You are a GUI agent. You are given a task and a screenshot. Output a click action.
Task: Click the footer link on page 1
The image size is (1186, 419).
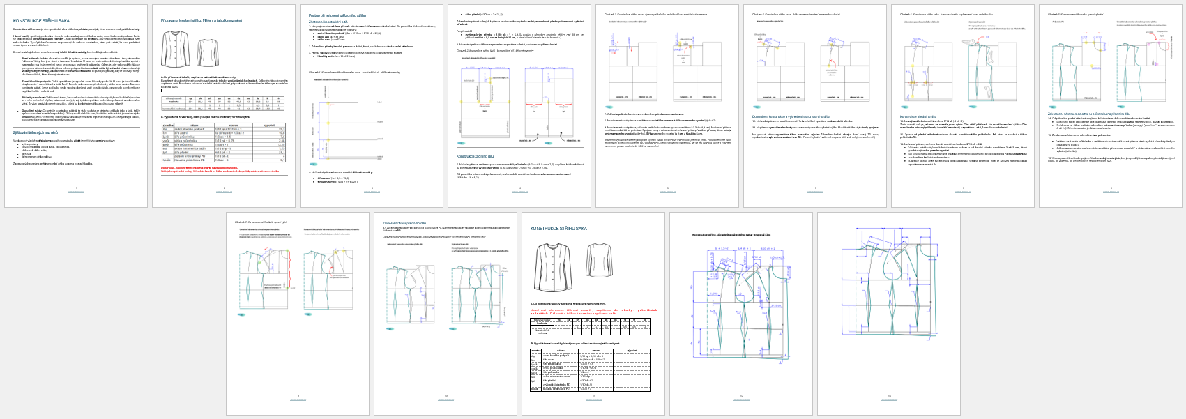coord(76,191)
